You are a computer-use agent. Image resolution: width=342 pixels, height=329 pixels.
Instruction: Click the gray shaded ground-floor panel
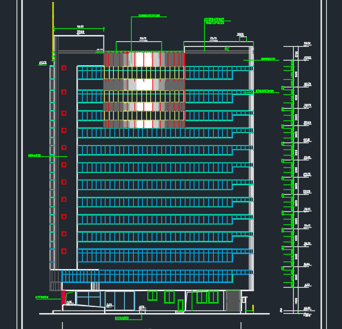233,301
